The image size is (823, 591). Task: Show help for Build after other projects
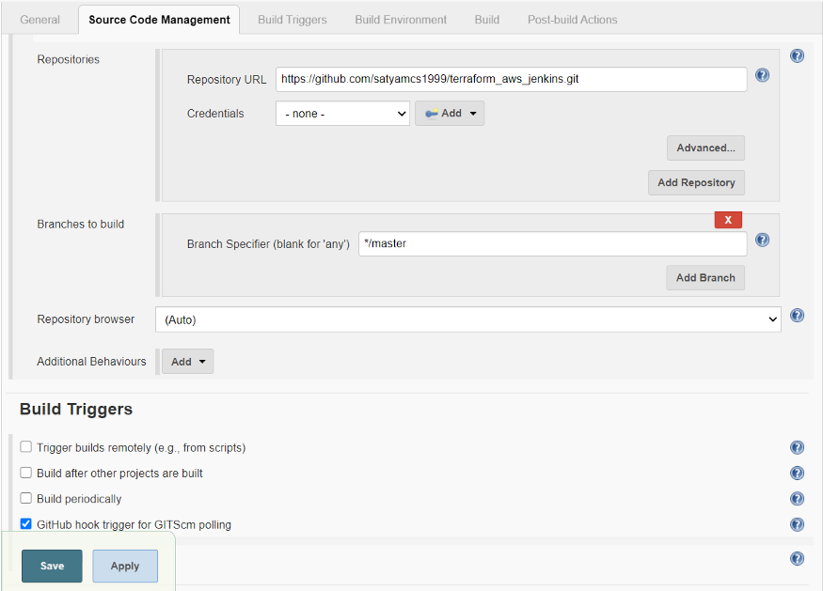coord(797,473)
